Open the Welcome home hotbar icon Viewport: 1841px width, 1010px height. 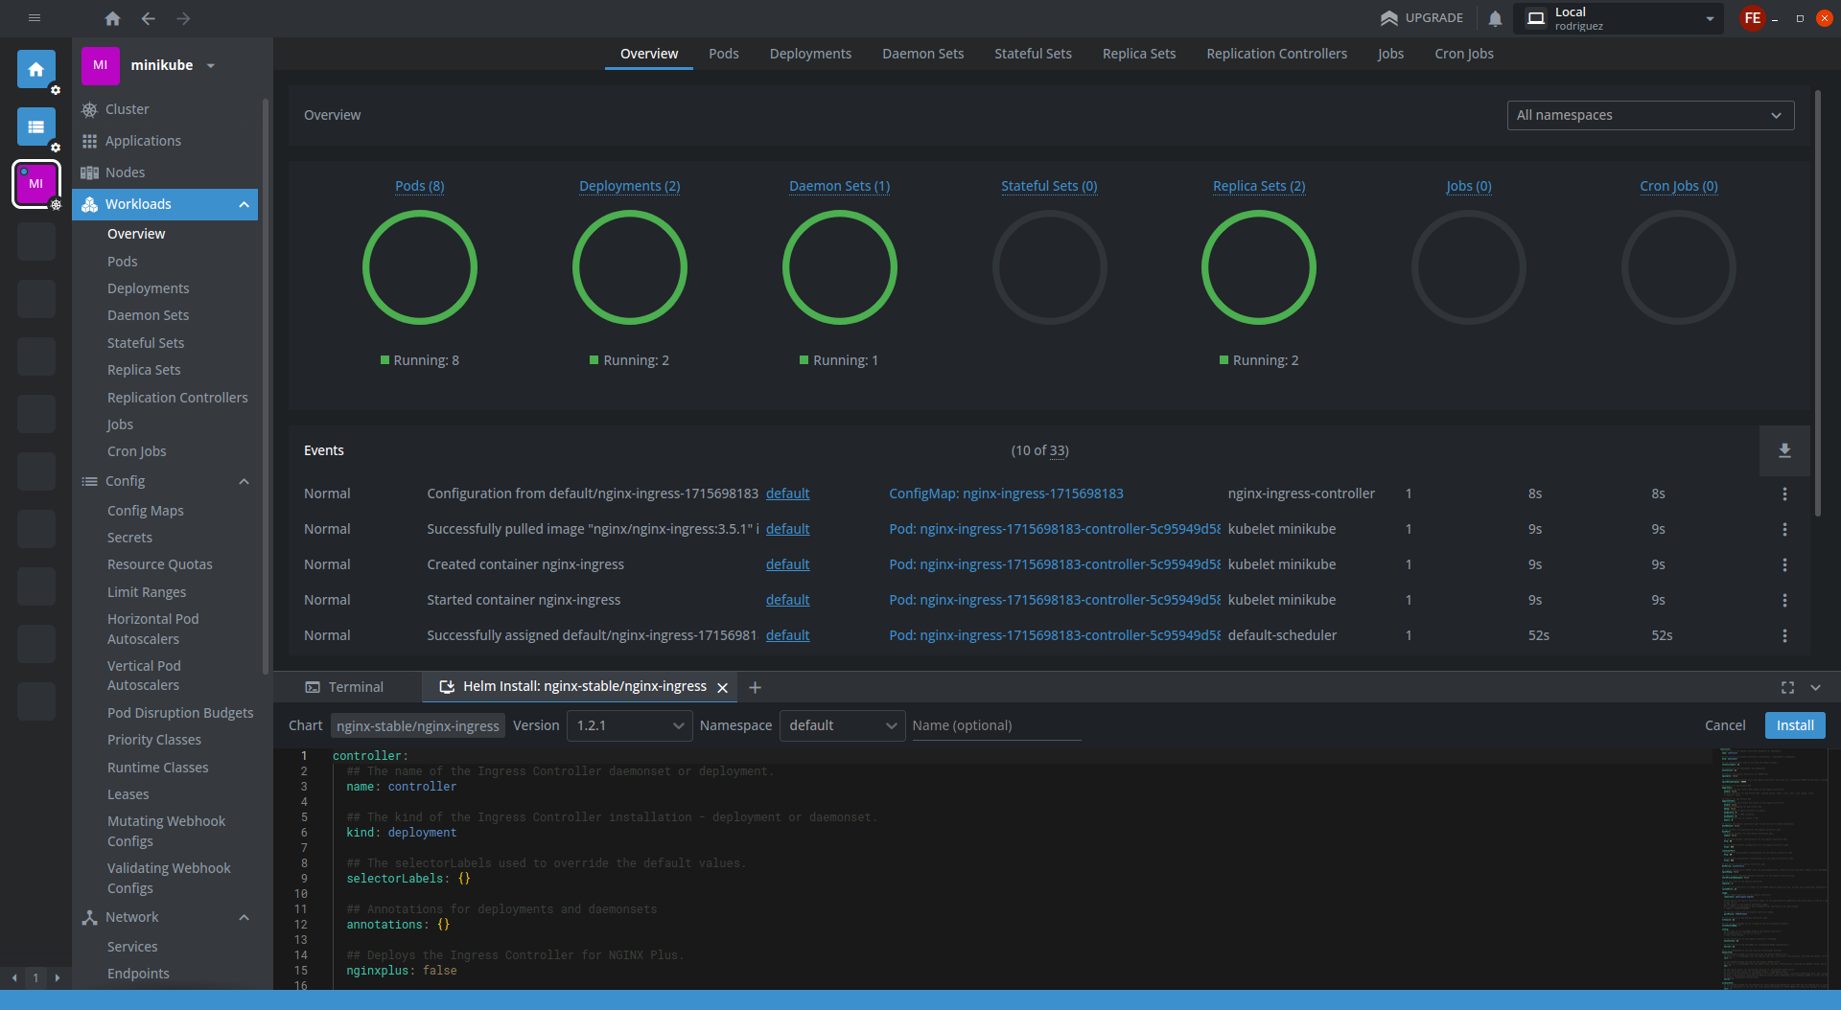point(36,69)
